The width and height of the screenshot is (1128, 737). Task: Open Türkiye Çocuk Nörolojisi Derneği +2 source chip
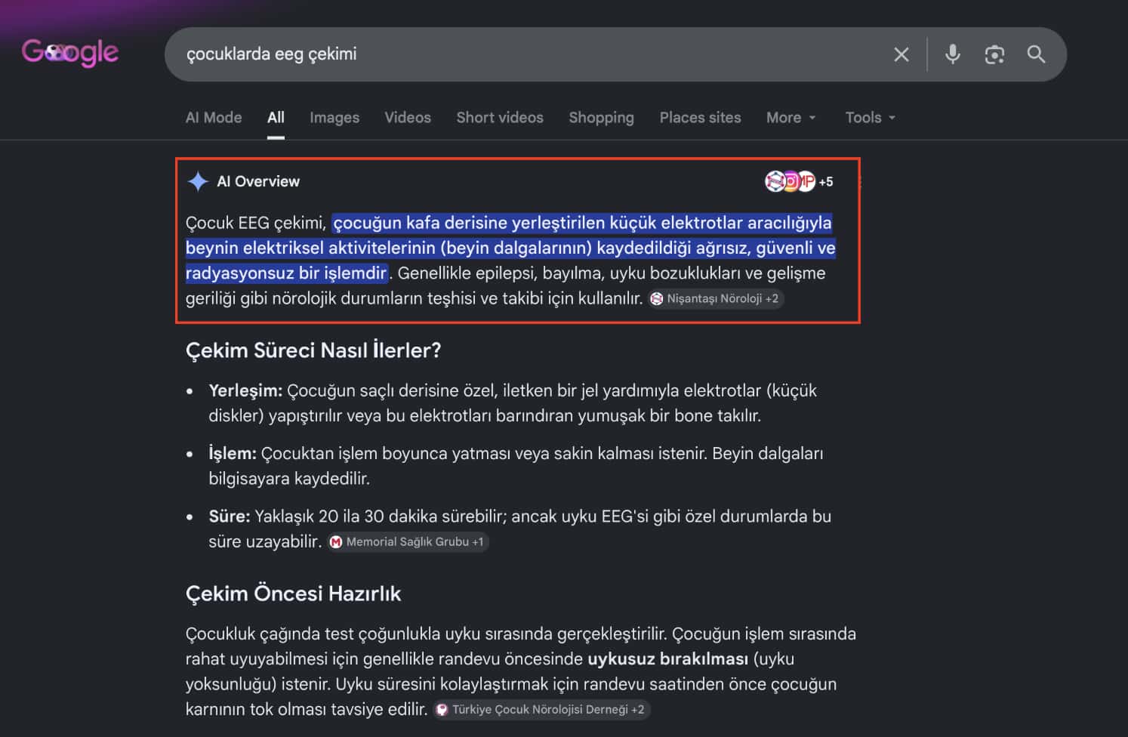click(x=541, y=709)
